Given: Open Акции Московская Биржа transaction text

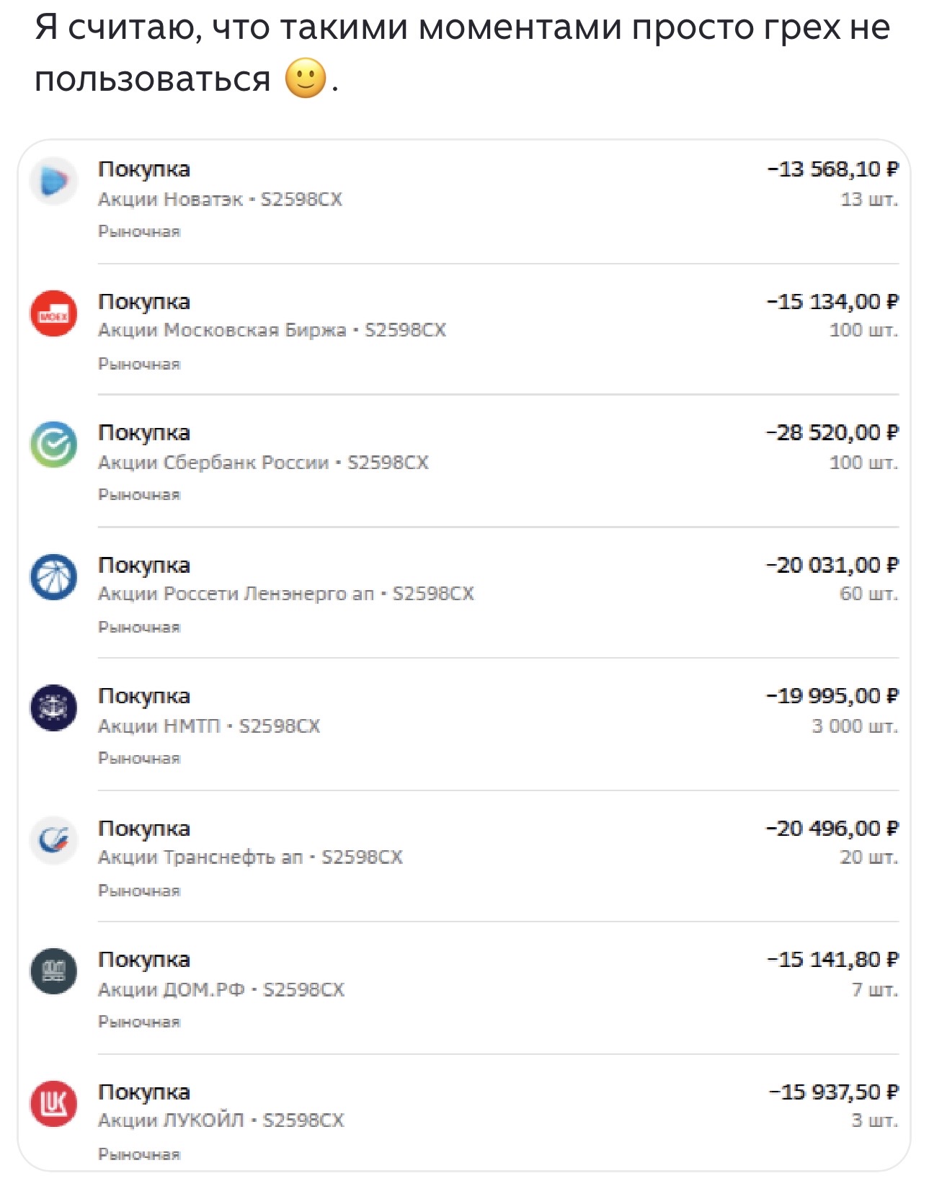Looking at the screenshot, I should pos(272,330).
